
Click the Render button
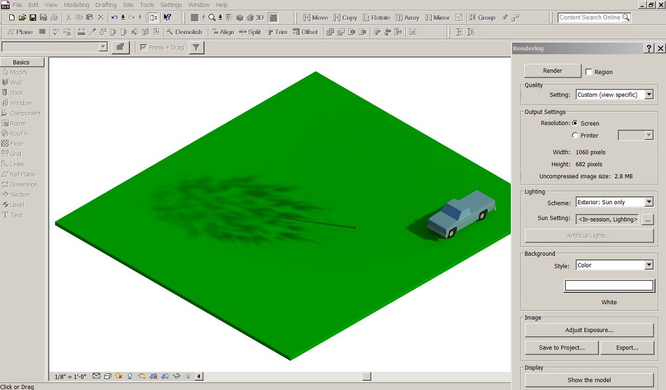[552, 71]
